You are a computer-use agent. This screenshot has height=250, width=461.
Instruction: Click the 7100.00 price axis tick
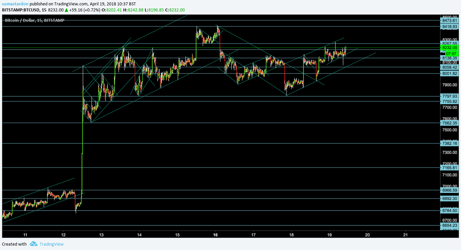coord(450,175)
